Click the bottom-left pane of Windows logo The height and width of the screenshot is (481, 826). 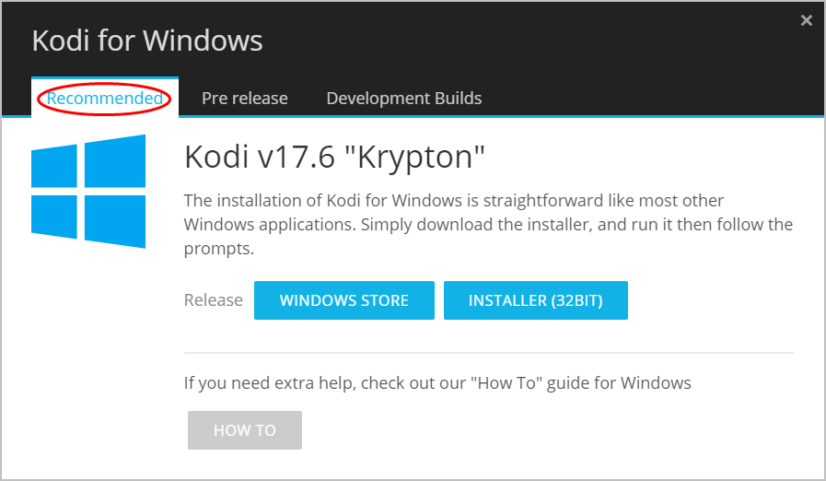[54, 217]
